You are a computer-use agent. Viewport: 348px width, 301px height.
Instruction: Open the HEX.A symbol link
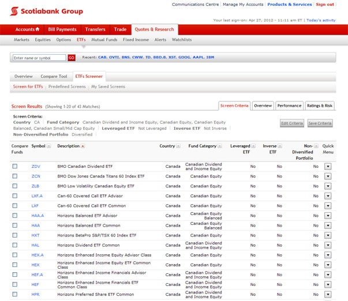coord(38,255)
